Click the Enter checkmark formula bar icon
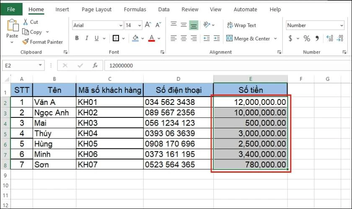The image size is (352, 209). 80,65
